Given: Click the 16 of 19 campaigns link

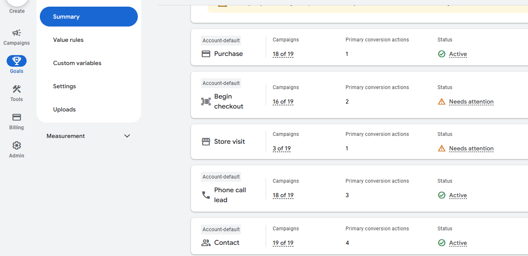Looking at the screenshot, I should point(283,101).
